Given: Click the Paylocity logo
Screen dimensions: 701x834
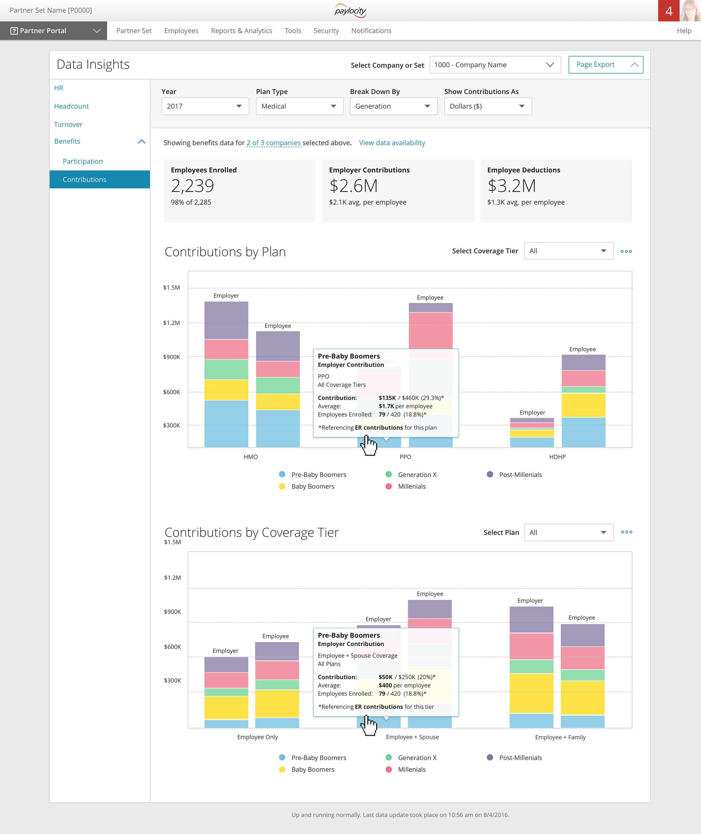Looking at the screenshot, I should click(x=350, y=11).
